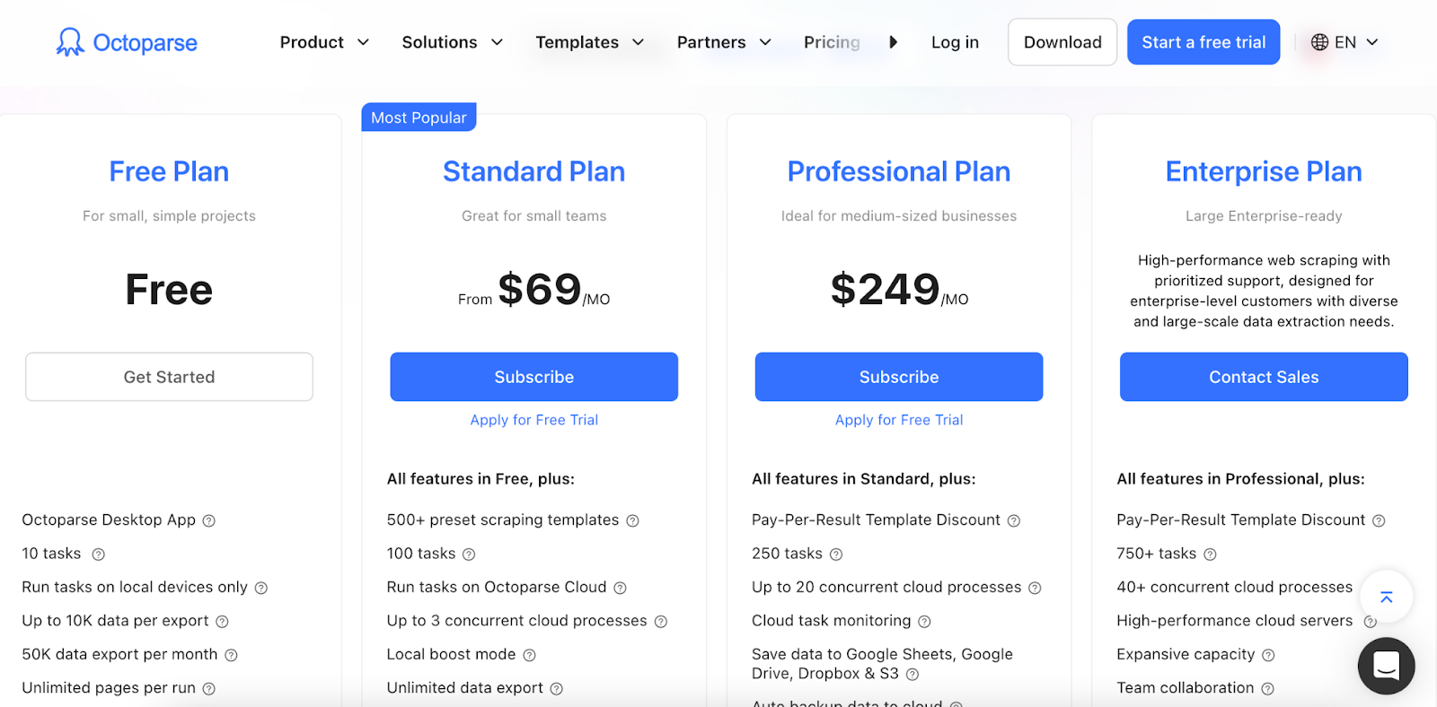Click help icon next to 100 tasks
The height and width of the screenshot is (707, 1437).
point(469,554)
